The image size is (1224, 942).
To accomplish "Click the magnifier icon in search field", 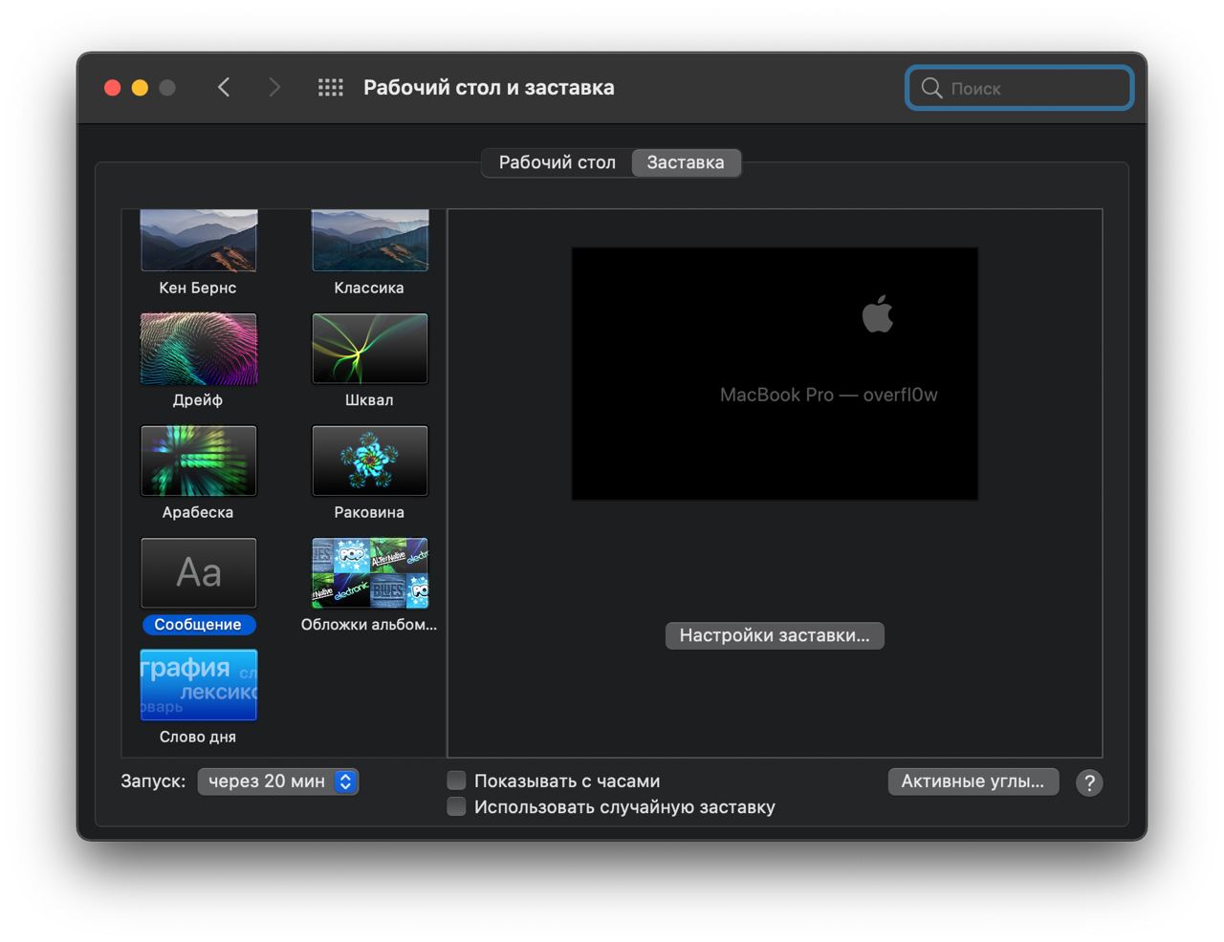I will pyautogui.click(x=931, y=88).
